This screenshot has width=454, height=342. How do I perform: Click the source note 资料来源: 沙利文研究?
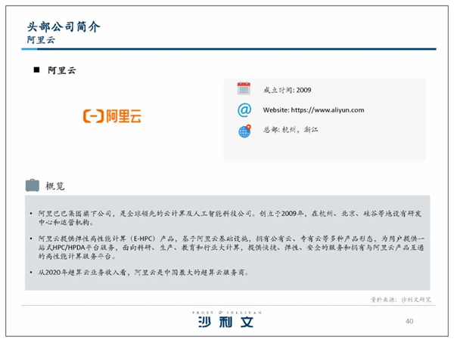click(401, 300)
